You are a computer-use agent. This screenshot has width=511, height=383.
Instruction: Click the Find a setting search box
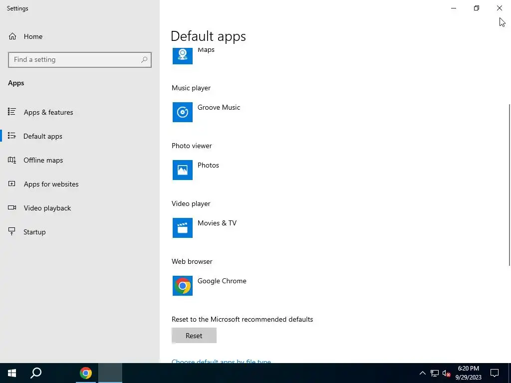click(x=80, y=60)
